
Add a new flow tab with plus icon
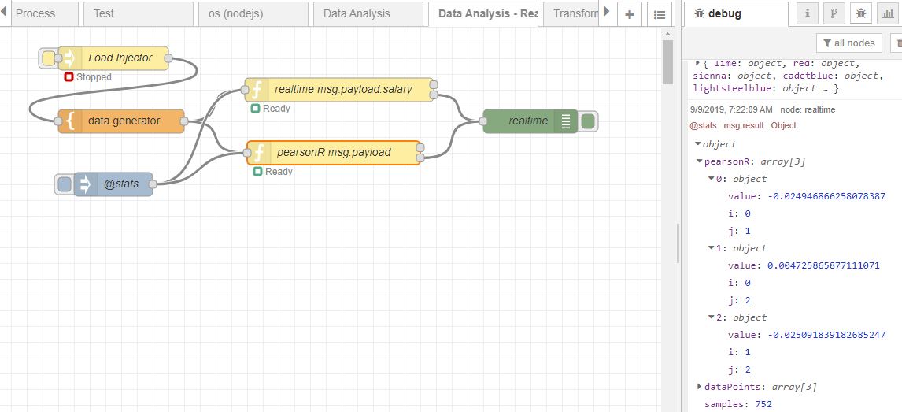click(630, 14)
